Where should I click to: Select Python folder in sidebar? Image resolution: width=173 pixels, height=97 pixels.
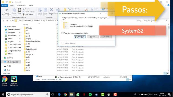(x=9, y=54)
